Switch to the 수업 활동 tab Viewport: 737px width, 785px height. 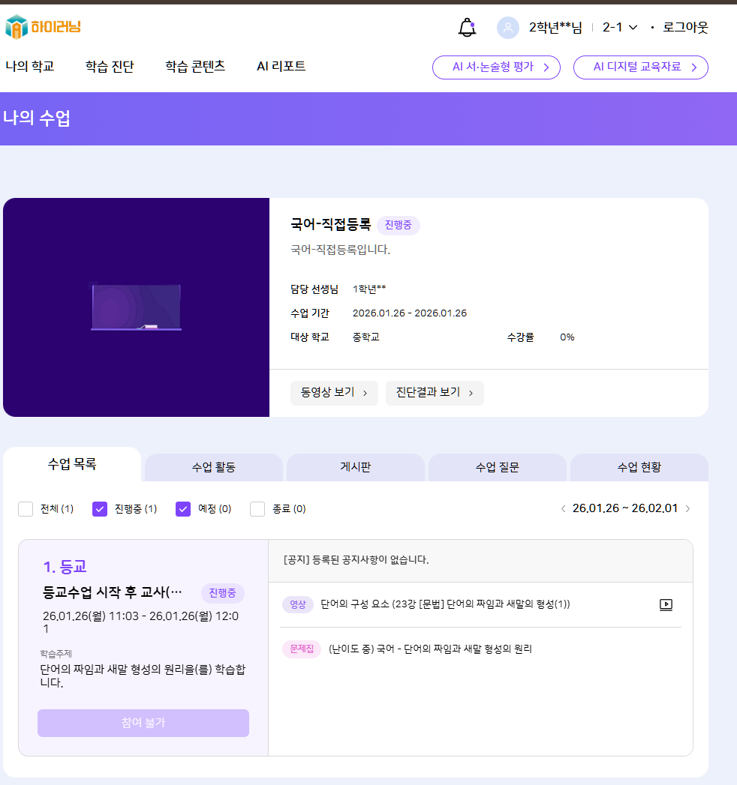(213, 467)
